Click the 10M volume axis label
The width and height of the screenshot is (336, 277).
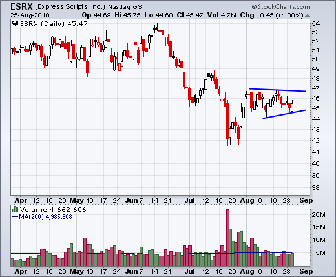coord(319,240)
